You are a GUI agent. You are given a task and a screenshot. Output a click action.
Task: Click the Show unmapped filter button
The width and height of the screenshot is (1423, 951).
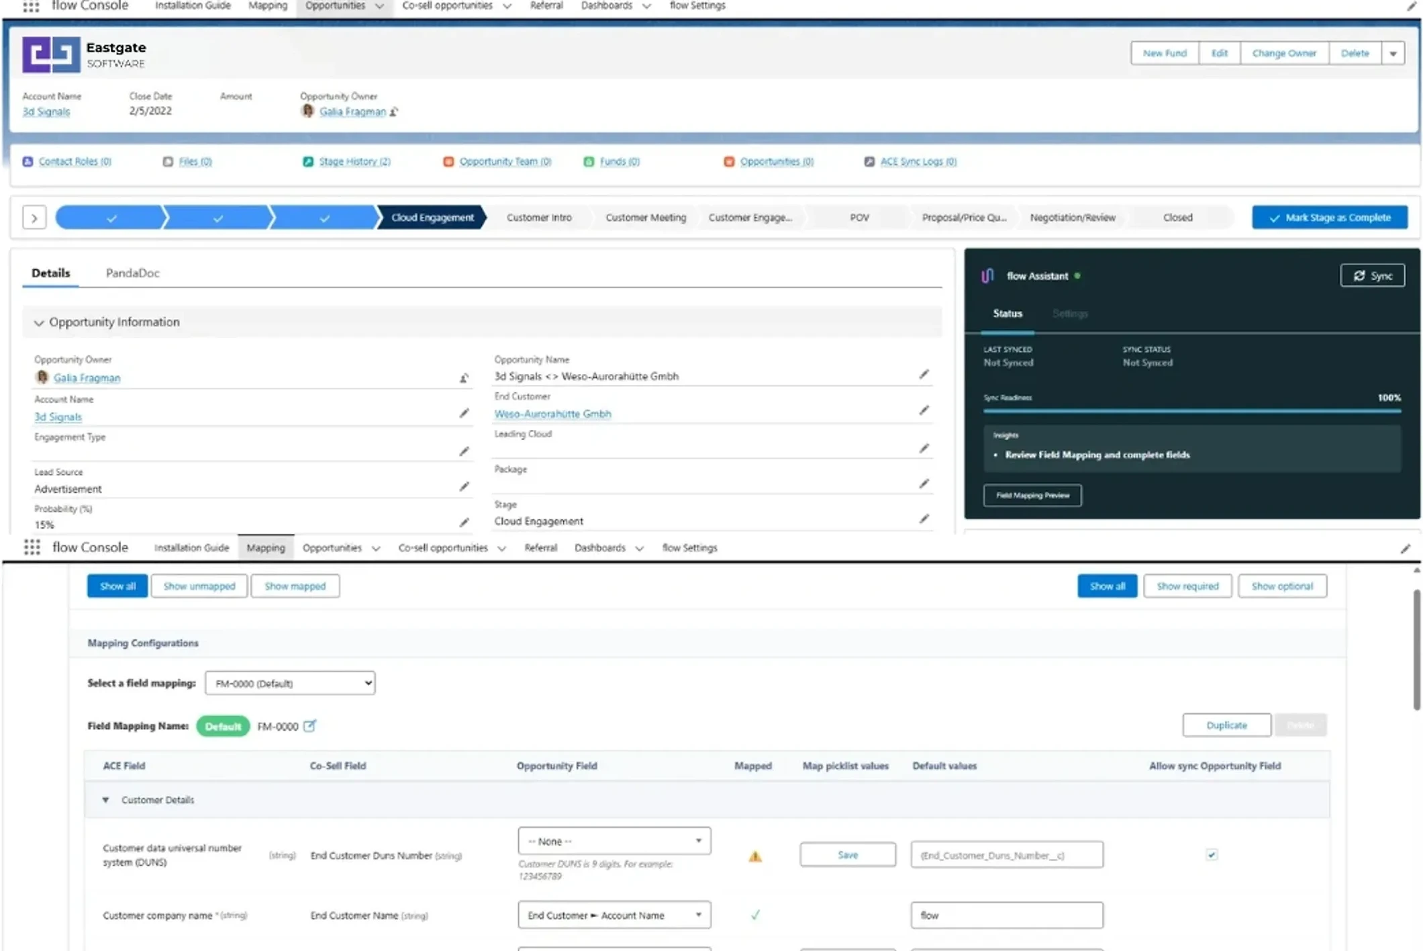pos(199,586)
